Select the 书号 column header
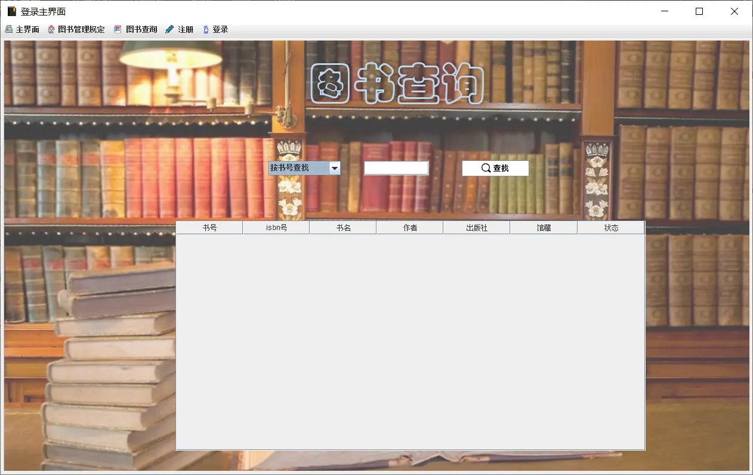This screenshot has width=753, height=475. pos(209,227)
